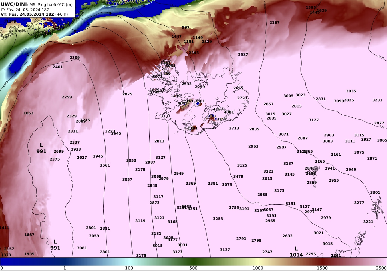
Task: Pick the dark green band in the color scale
Action: (193, 261)
